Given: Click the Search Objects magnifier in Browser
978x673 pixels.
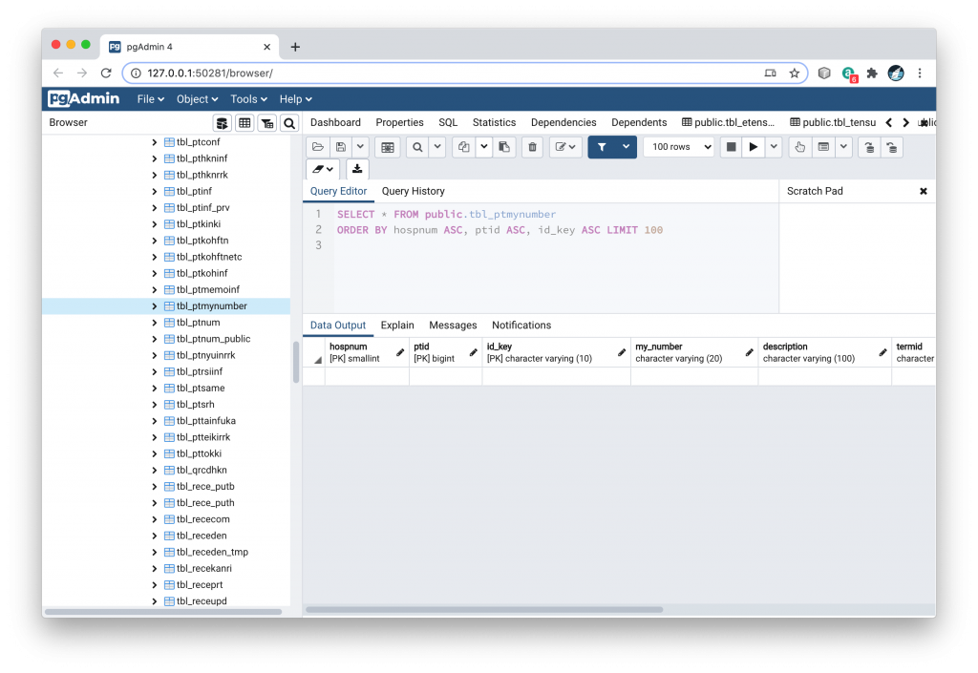Looking at the screenshot, I should (288, 123).
